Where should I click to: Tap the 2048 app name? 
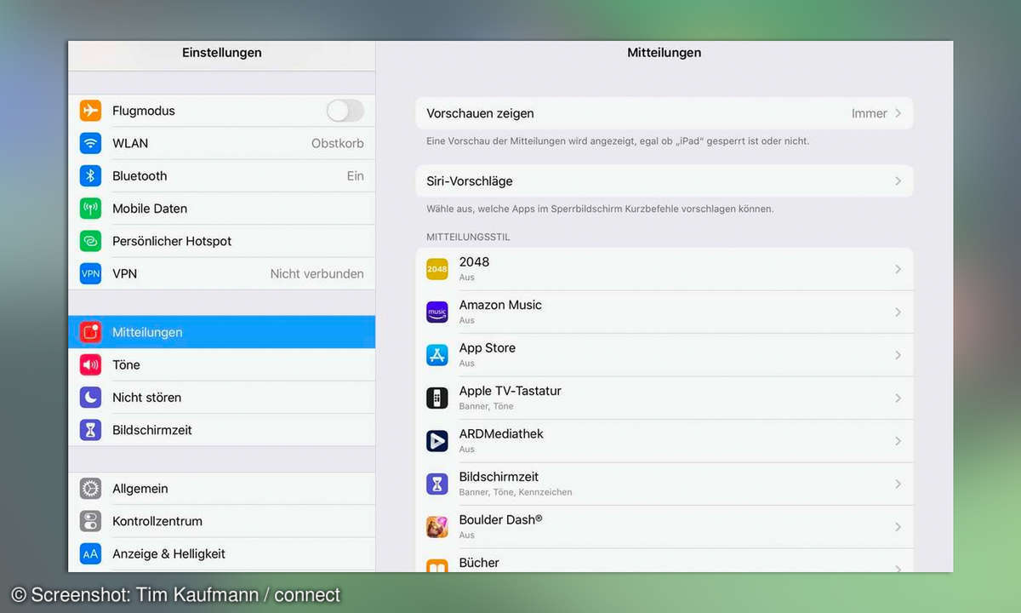coord(474,262)
